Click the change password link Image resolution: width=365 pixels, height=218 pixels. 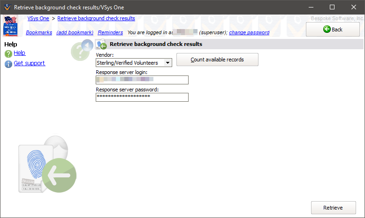pos(249,33)
